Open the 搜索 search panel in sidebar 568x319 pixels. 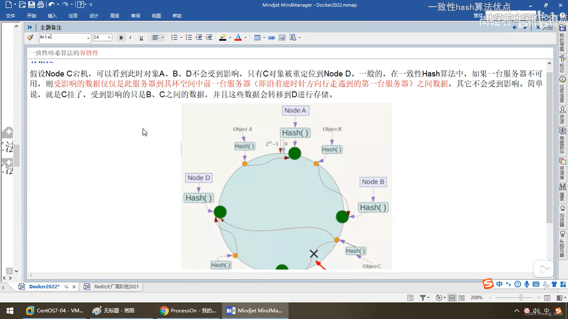tap(562, 192)
